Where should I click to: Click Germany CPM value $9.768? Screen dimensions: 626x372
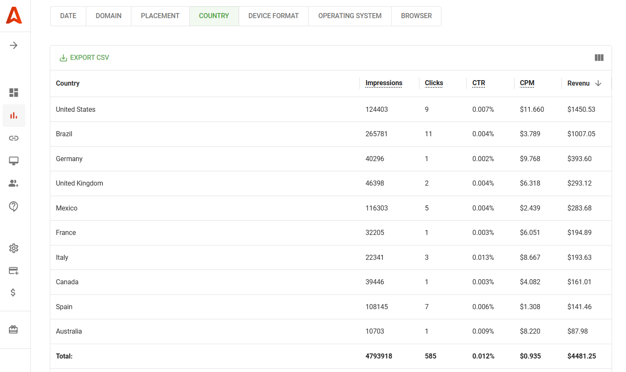point(530,159)
